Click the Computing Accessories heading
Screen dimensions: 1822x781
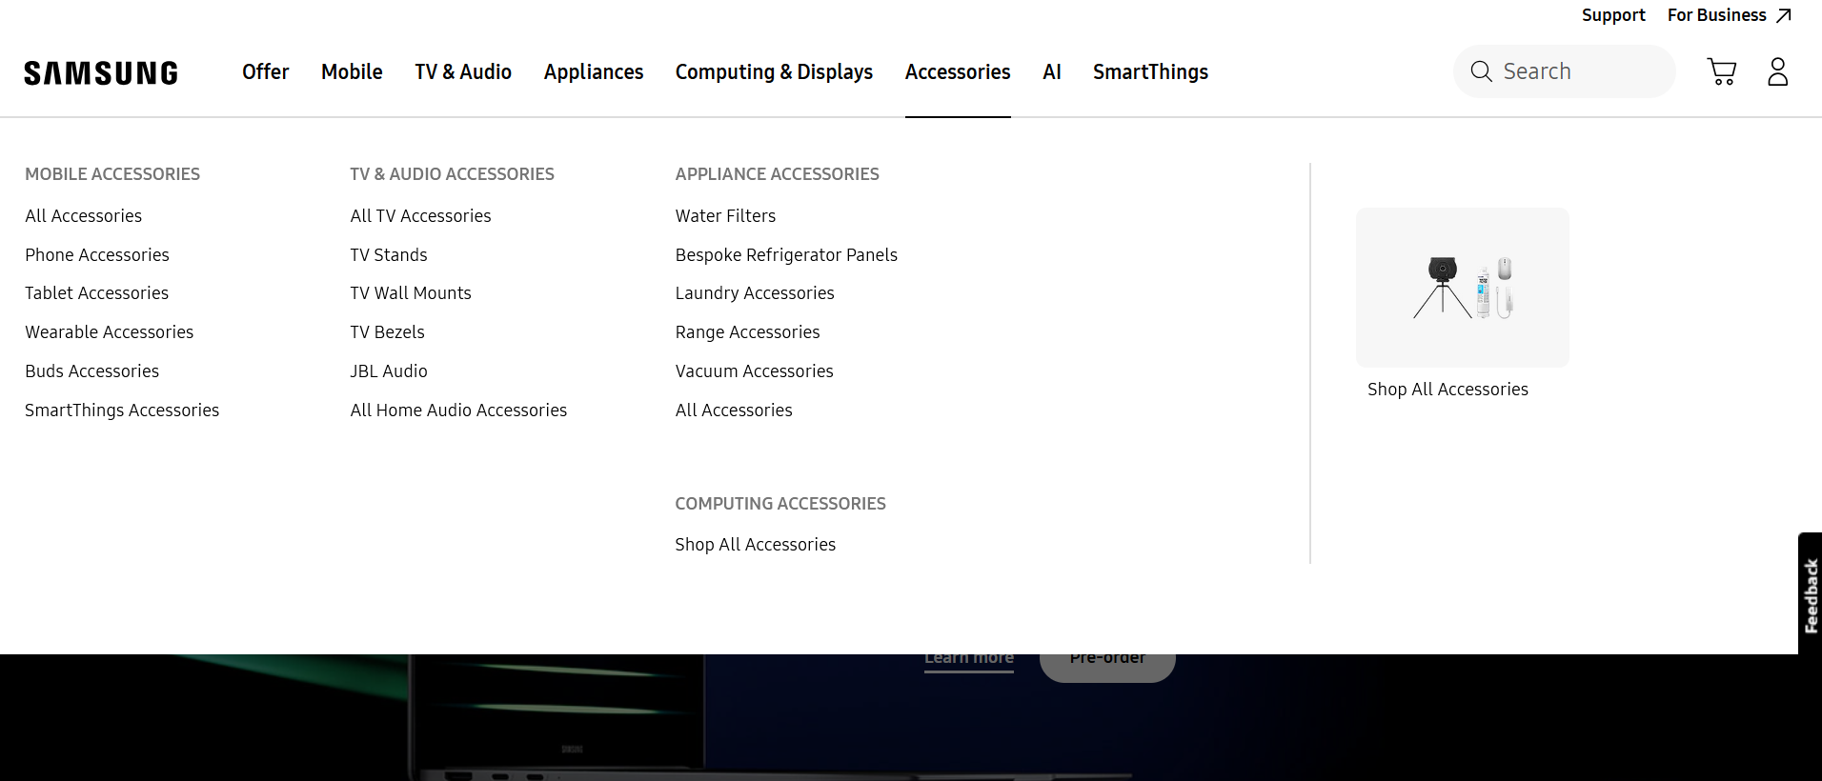(780, 504)
